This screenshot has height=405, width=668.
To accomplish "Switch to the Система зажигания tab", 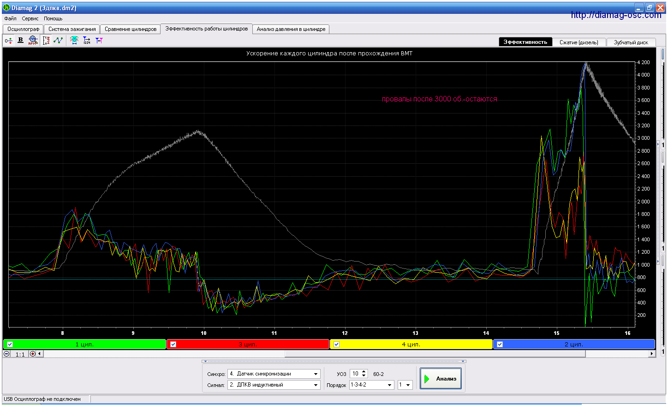I will pos(72,29).
